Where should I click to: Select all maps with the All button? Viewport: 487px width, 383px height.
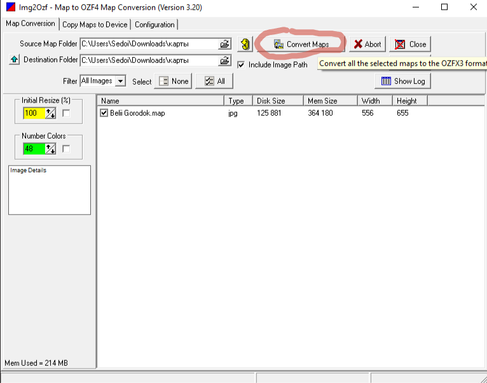214,81
